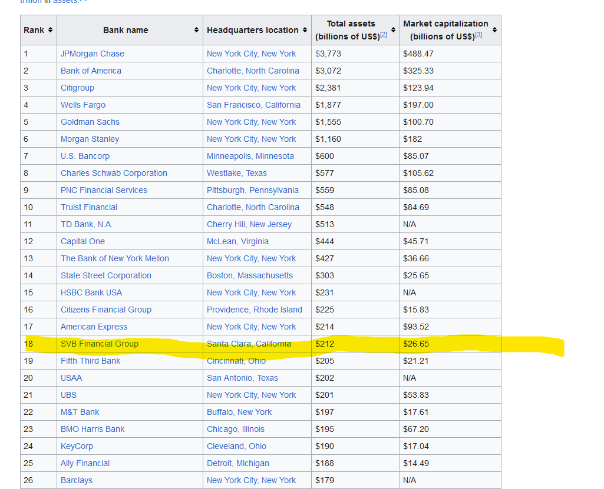Open the Bank of America link
Viewport: 604px width, 489px height.
point(91,71)
